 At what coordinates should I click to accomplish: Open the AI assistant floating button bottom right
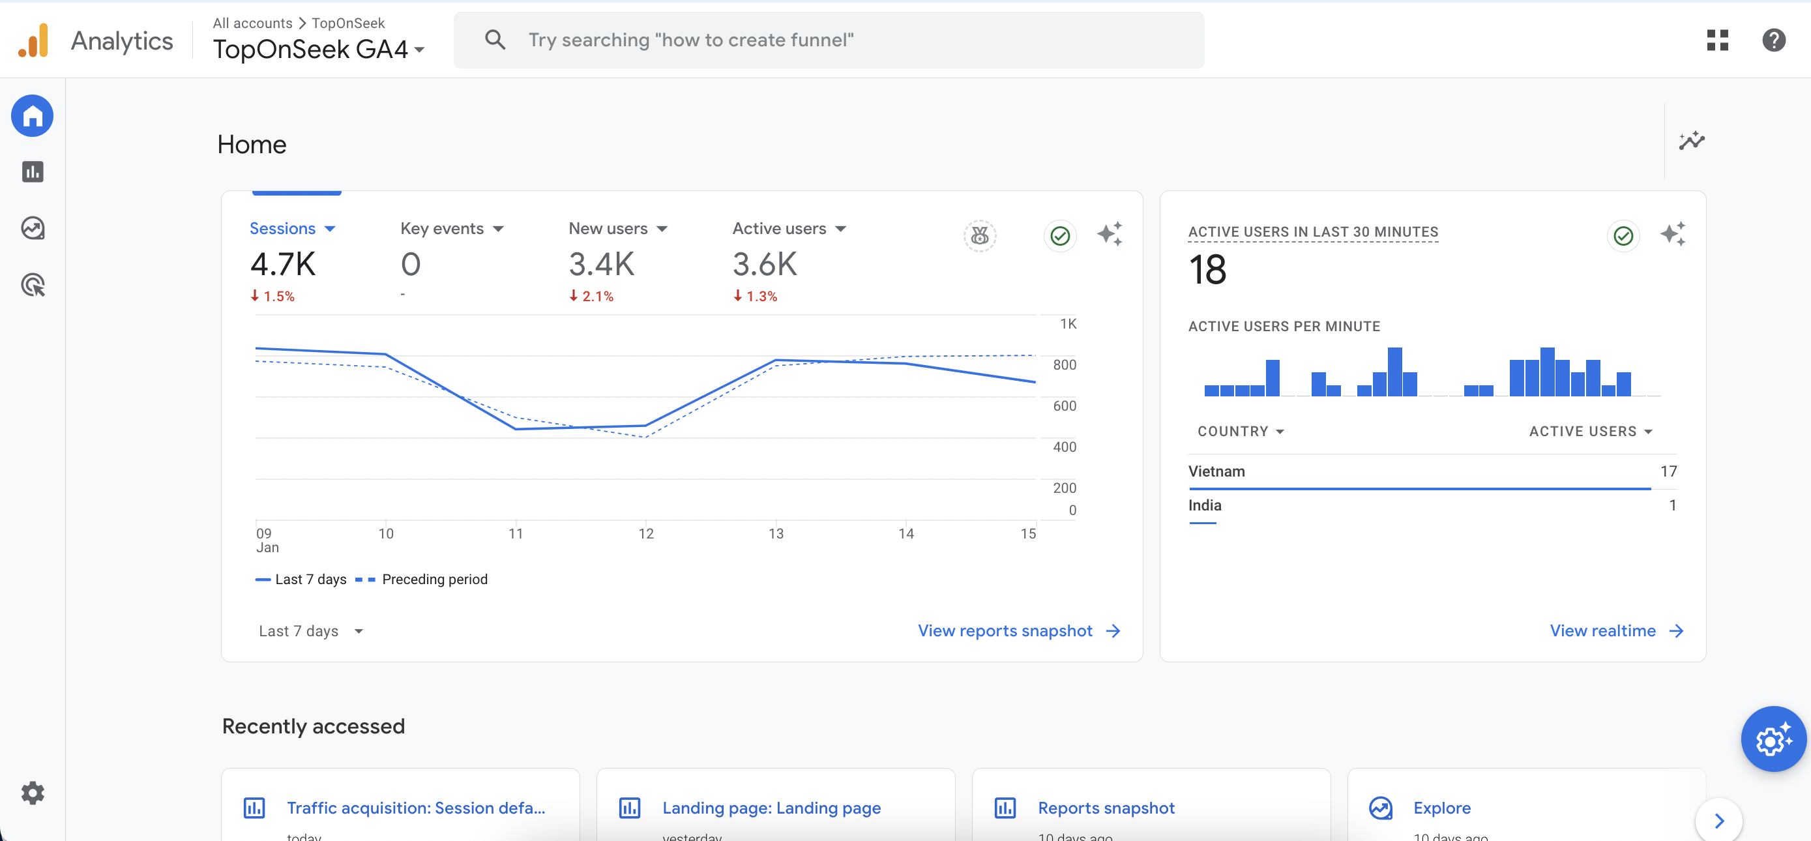pyautogui.click(x=1773, y=739)
